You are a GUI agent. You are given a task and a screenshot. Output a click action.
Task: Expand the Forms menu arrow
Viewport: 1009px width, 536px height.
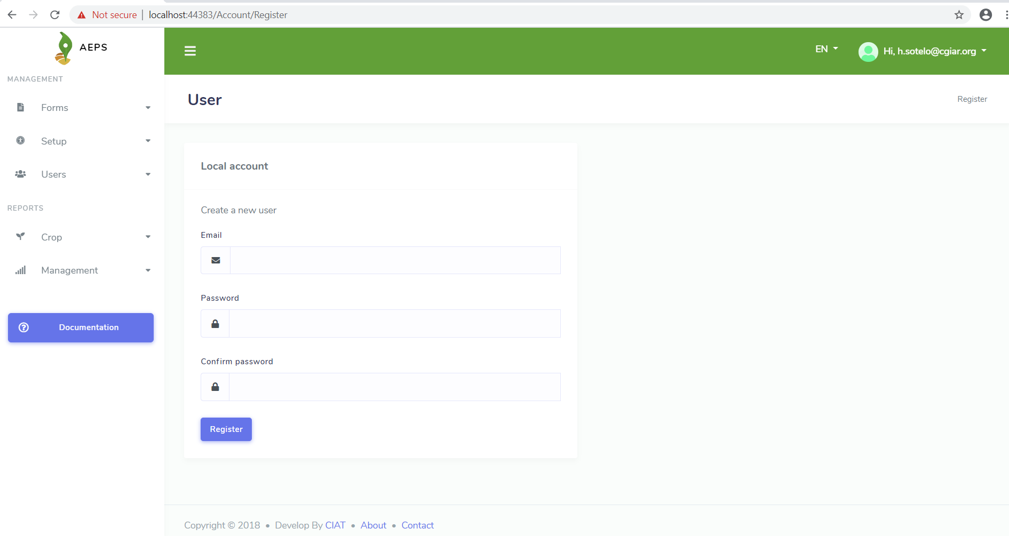(148, 108)
